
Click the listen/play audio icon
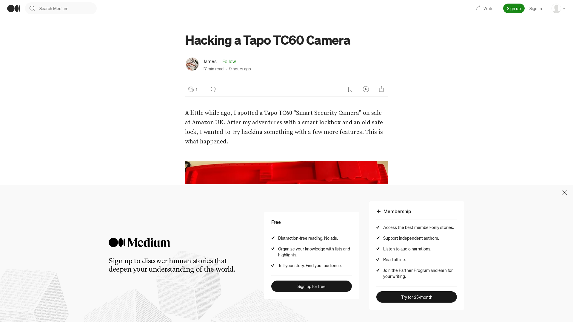[x=366, y=89]
